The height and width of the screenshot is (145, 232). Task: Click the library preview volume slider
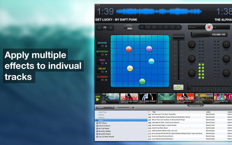[124, 107]
